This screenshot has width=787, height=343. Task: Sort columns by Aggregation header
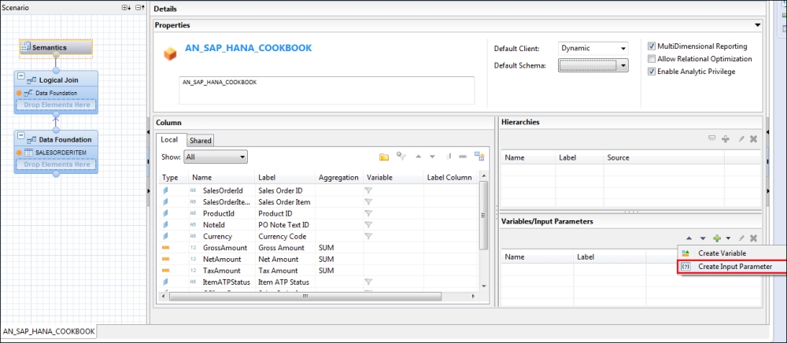coord(338,177)
